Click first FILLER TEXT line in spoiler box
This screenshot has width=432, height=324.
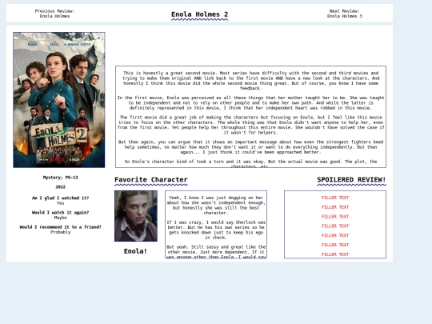[x=335, y=198]
